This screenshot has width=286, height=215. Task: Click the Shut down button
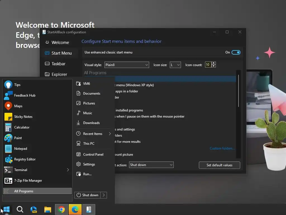pos(87,195)
